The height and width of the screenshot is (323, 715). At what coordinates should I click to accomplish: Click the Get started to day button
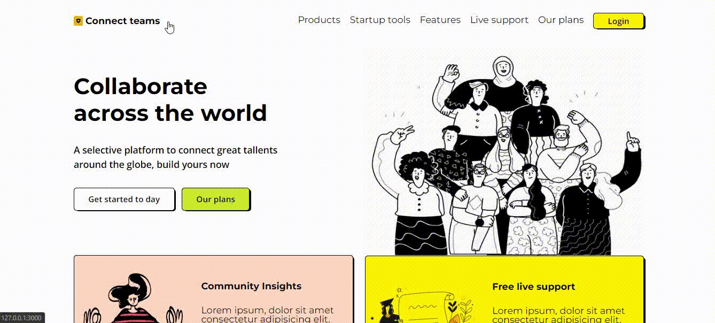pos(124,199)
